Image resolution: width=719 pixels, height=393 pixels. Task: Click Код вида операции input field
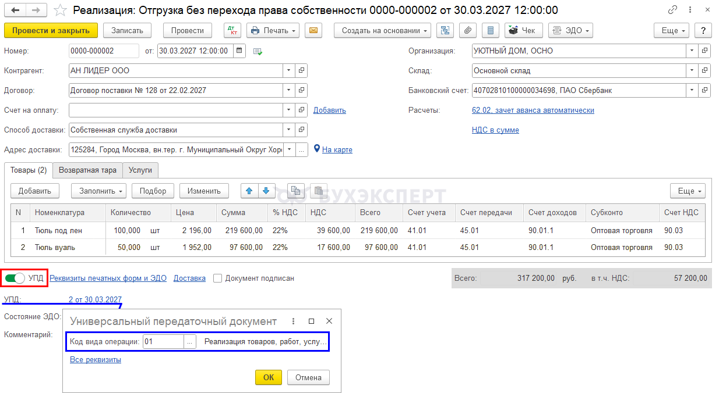pos(164,342)
